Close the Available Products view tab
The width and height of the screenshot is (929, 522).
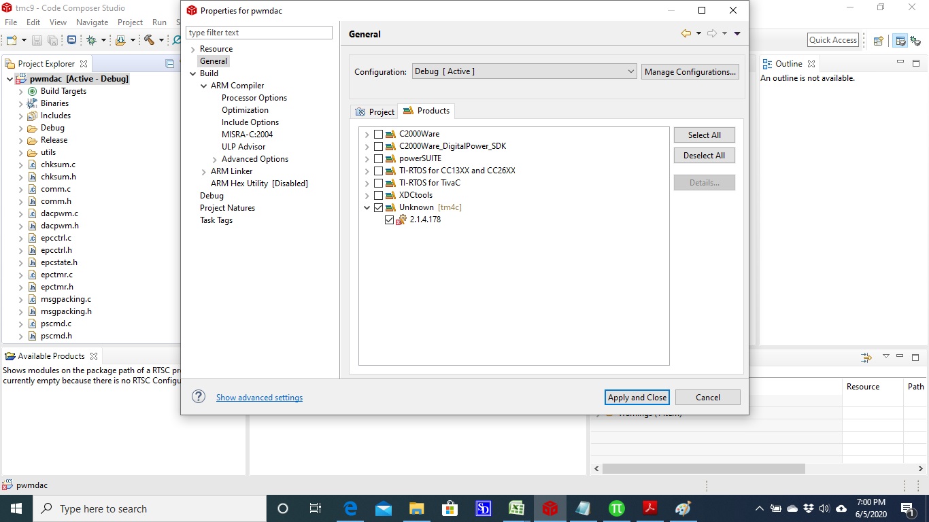click(94, 356)
